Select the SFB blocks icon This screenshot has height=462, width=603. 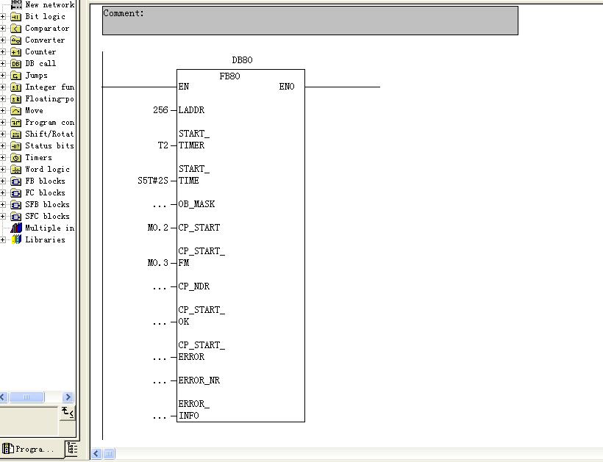[15, 205]
